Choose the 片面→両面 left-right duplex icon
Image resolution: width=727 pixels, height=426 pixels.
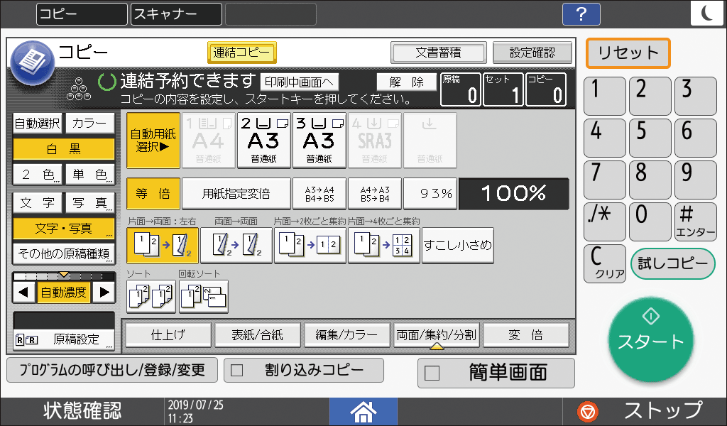(161, 245)
